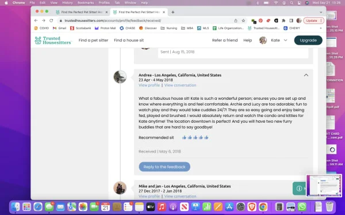Viewport: 345px width, 215px height.
Task: Open Numbers app from the dock
Action: pyautogui.click(x=206, y=206)
